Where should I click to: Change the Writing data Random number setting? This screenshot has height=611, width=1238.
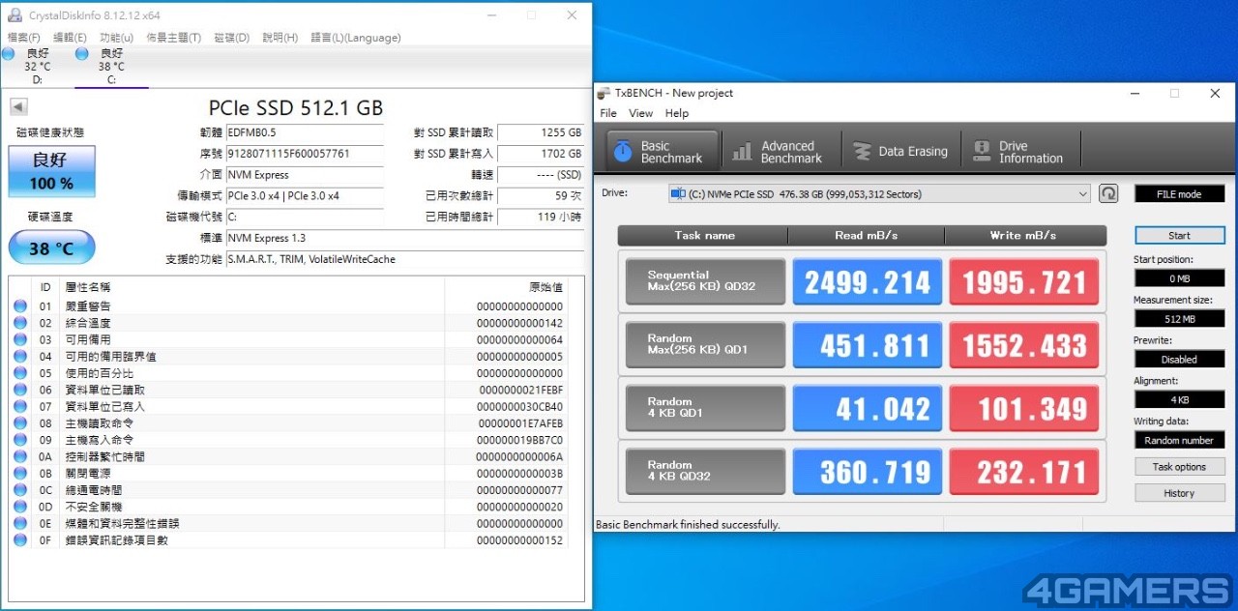point(1180,441)
